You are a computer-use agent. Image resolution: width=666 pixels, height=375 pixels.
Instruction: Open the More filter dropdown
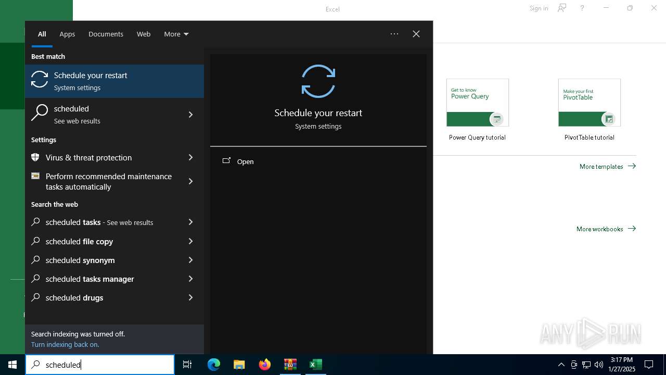176,34
